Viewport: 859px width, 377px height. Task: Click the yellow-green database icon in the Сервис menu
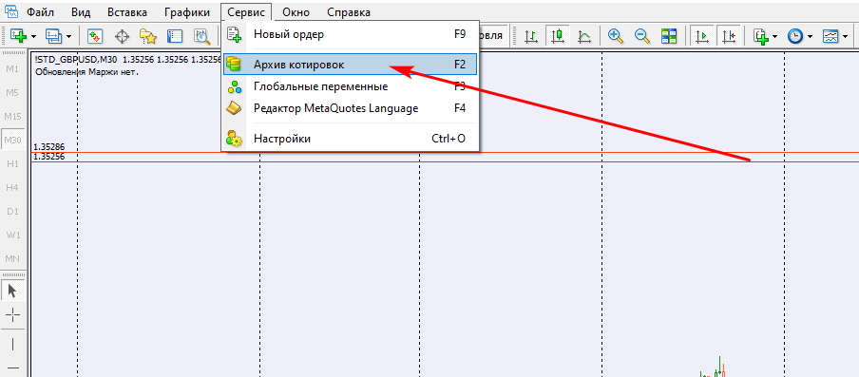click(234, 65)
